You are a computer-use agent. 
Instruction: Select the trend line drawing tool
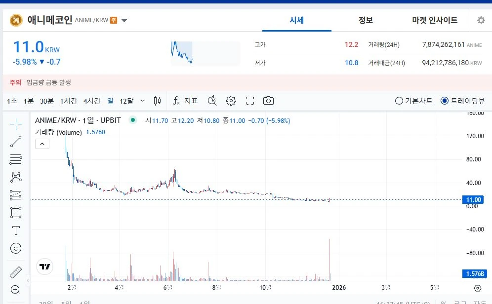tap(16, 142)
